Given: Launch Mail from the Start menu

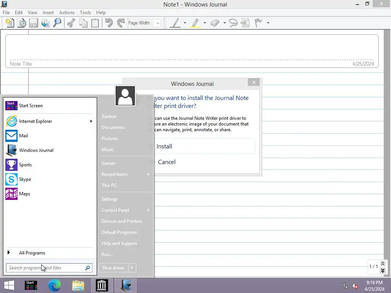Looking at the screenshot, I should tap(49, 136).
